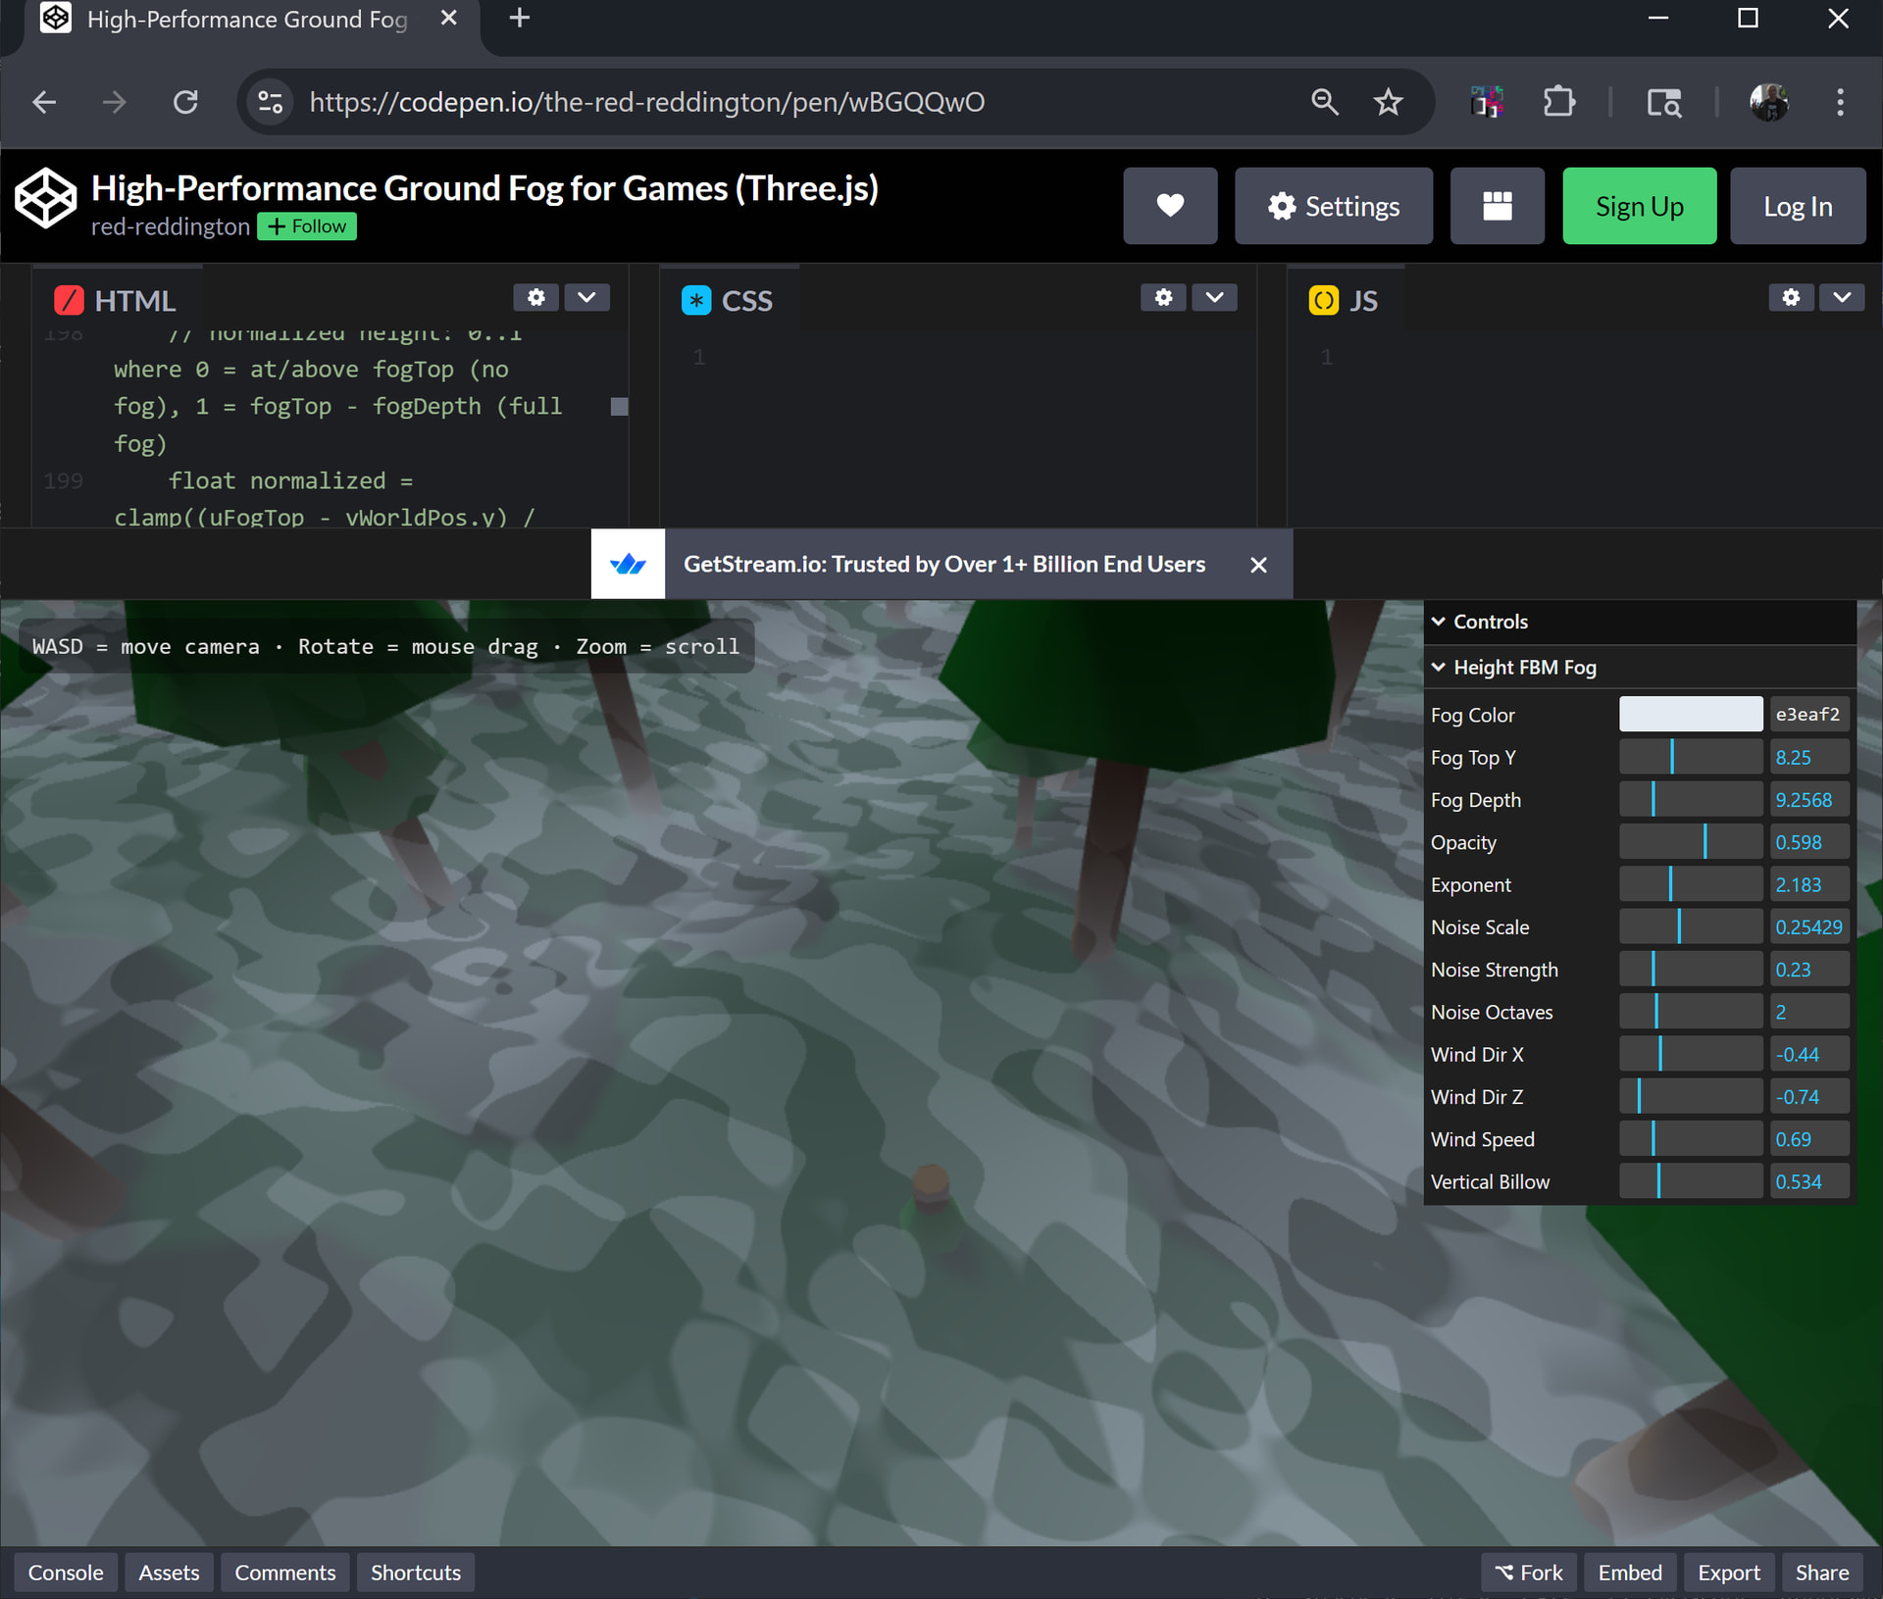Image resolution: width=1883 pixels, height=1599 pixels.
Task: Close the GetStream.io ad banner
Action: point(1258,565)
